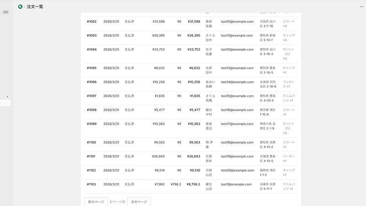Select email test19@example.com
Image resolution: width=366 pixels, height=206 pixels.
pos(237,156)
